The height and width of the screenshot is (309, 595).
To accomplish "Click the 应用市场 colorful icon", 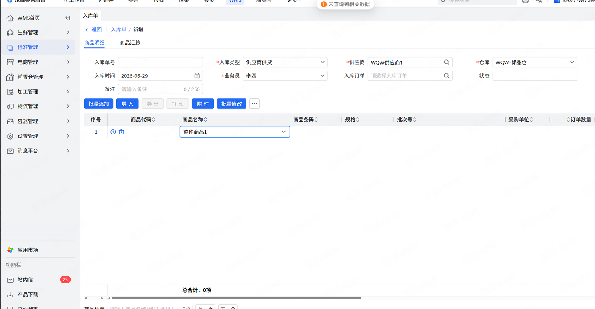I will [10, 250].
